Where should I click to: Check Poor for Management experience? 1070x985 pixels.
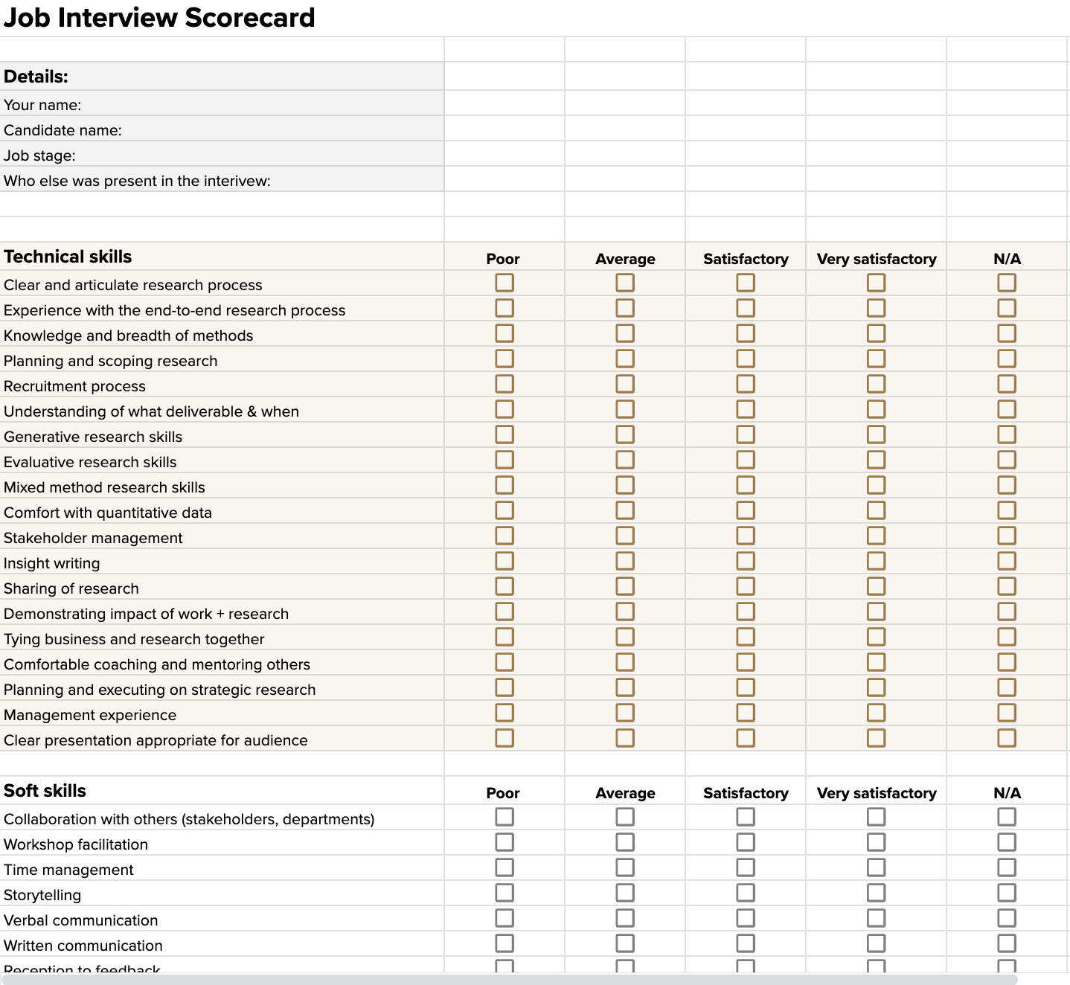click(504, 712)
